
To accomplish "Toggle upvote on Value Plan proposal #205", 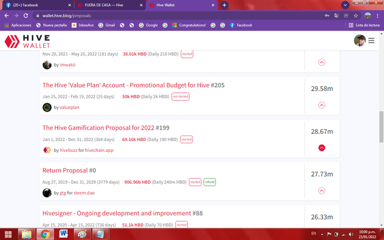I will click(x=322, y=106).
